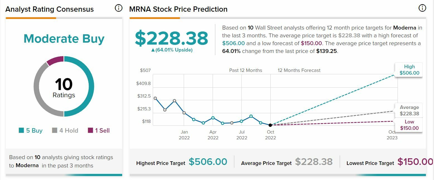Image resolution: width=434 pixels, height=180 pixels.
Task: Click the teal Buy legend square
Action: click(x=21, y=130)
